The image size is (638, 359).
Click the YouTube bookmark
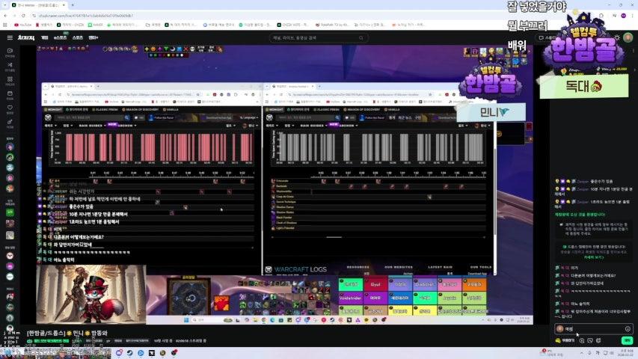click(x=22, y=25)
